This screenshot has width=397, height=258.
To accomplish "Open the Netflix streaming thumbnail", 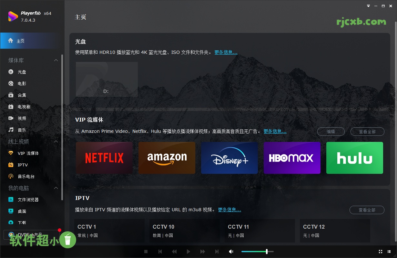I will (x=104, y=158).
